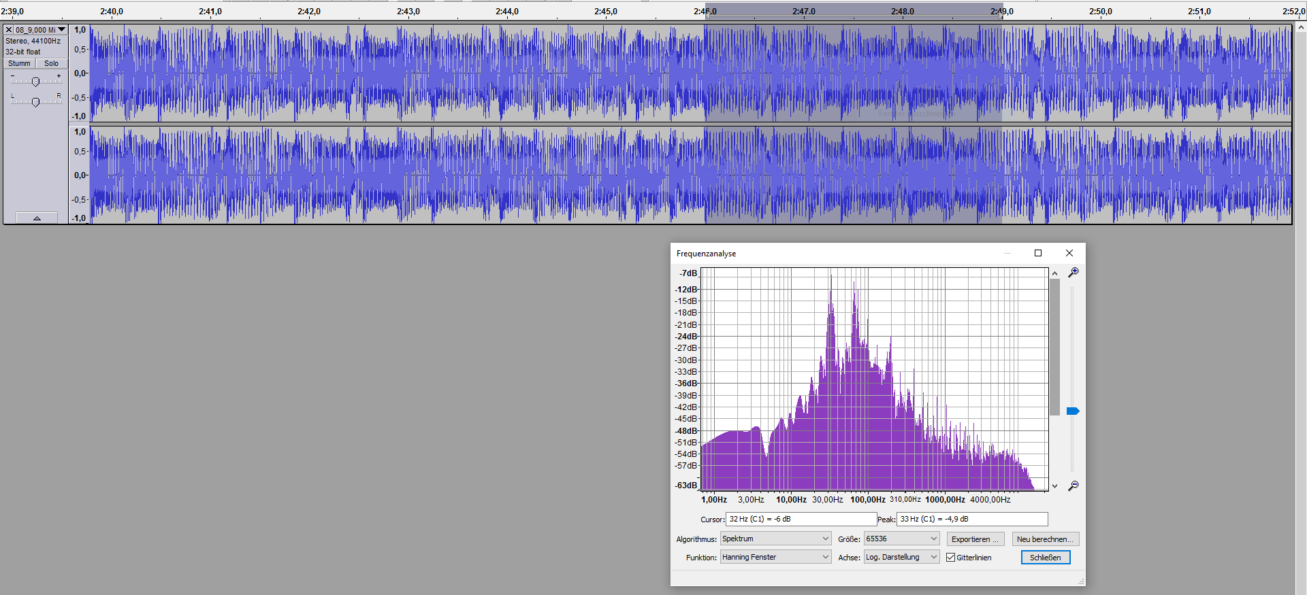The width and height of the screenshot is (1307, 595).
Task: Click the 10,00Hz label on frequency axis
Action: pos(791,500)
